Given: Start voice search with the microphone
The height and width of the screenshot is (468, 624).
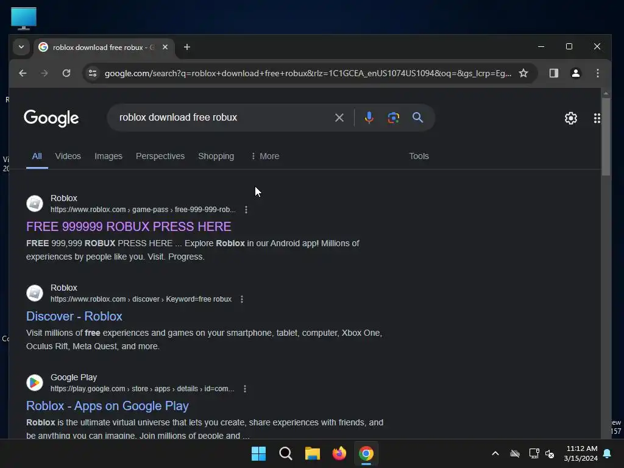Looking at the screenshot, I should coord(369,118).
